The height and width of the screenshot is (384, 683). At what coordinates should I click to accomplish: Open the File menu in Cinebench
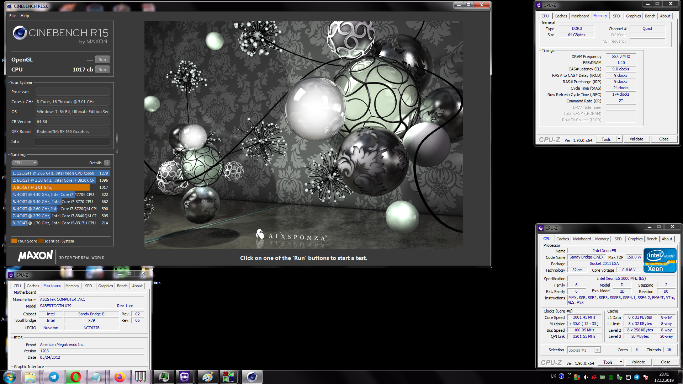(x=12, y=16)
